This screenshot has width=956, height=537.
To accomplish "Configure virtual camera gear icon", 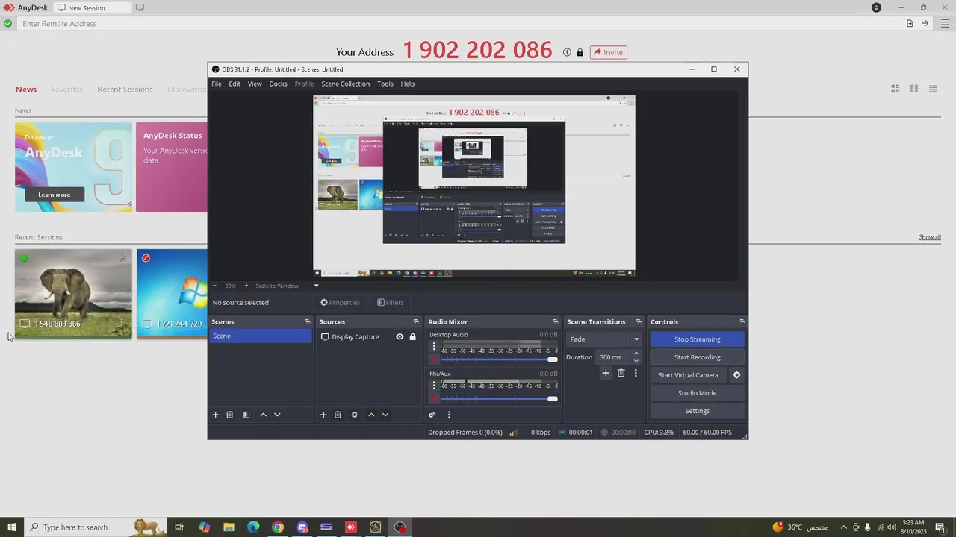I will (736, 375).
